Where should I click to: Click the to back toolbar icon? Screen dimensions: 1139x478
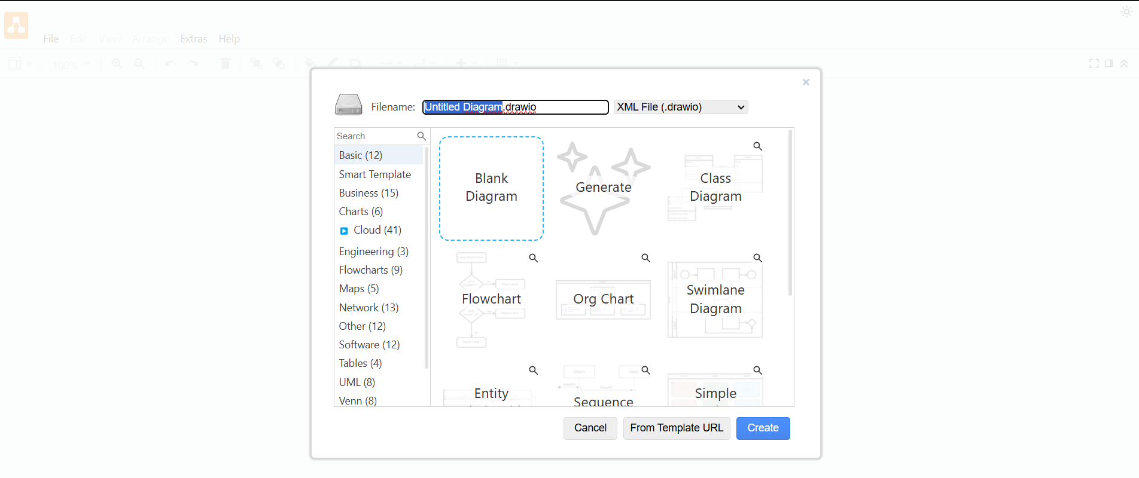[279, 63]
